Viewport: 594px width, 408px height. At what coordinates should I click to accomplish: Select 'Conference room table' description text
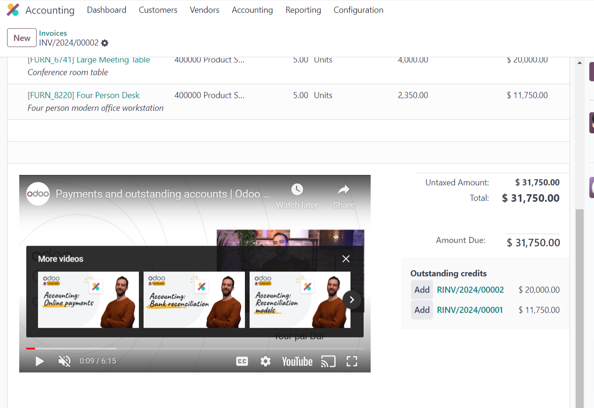(68, 72)
